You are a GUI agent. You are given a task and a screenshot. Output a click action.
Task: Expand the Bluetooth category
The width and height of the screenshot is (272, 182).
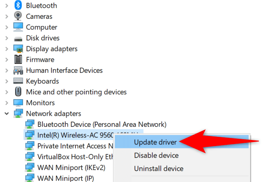point(7,6)
